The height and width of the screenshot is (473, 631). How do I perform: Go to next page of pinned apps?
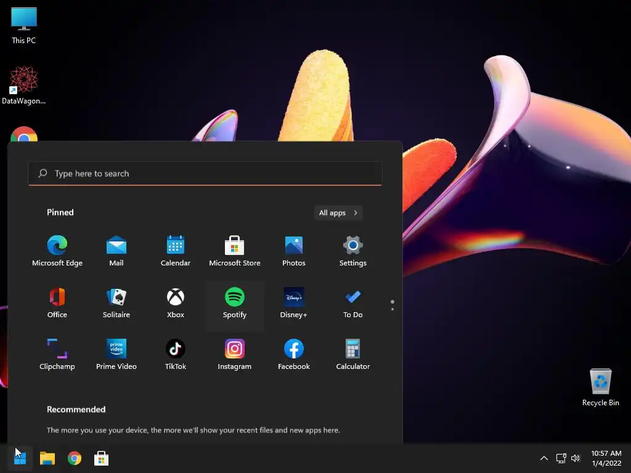tap(393, 309)
